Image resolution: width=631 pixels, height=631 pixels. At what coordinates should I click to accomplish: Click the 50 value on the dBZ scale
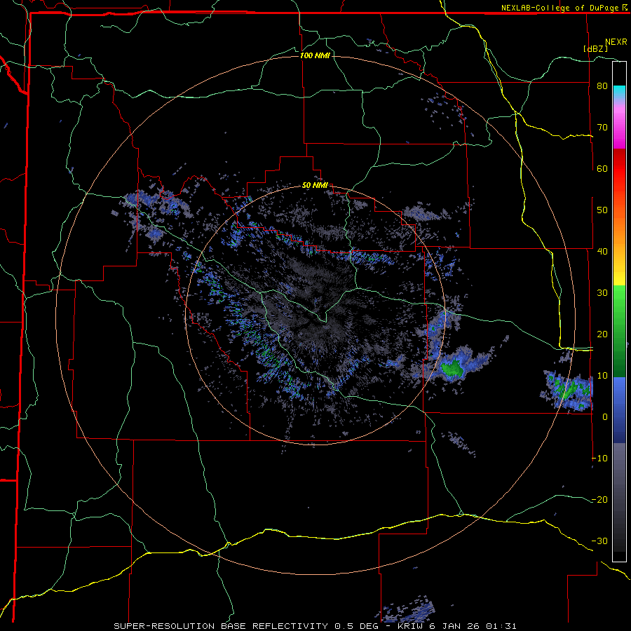pyautogui.click(x=602, y=210)
